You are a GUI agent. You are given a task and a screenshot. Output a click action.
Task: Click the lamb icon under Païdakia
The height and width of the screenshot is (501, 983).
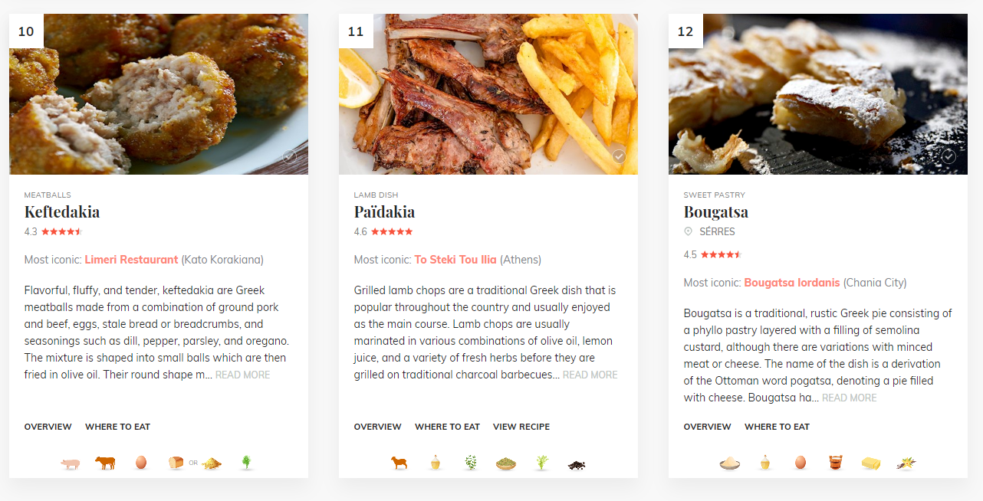(399, 463)
